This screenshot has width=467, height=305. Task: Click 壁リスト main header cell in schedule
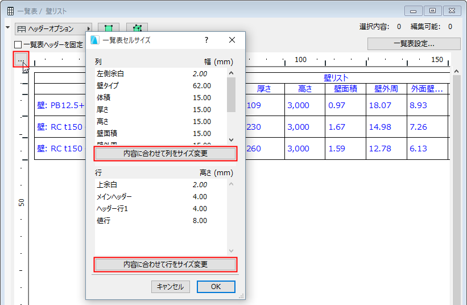point(336,78)
